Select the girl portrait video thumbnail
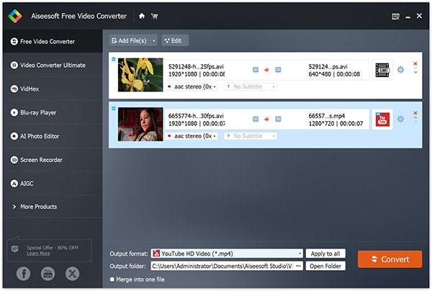432x291 pixels. click(x=140, y=124)
